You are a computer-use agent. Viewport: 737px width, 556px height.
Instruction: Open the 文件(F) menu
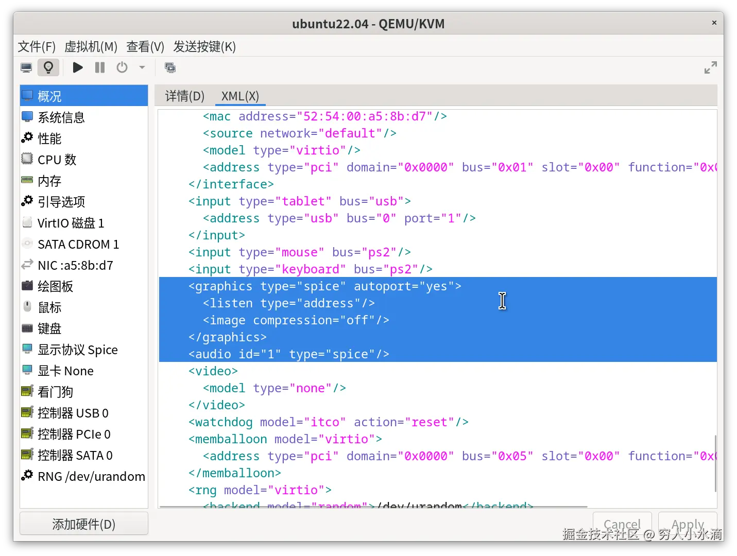[37, 47]
